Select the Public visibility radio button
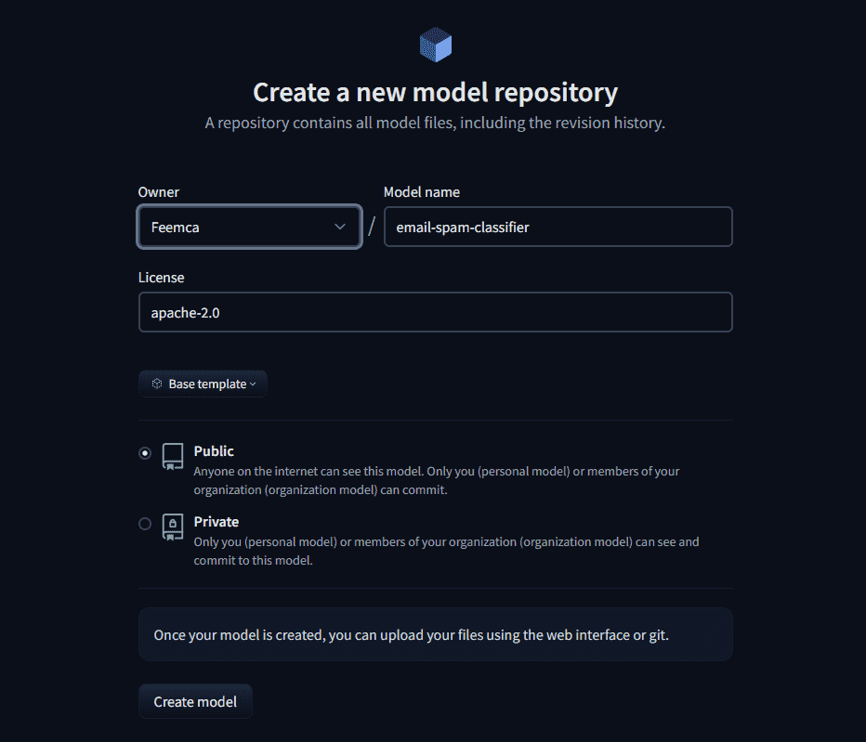The image size is (866, 742). [x=145, y=453]
